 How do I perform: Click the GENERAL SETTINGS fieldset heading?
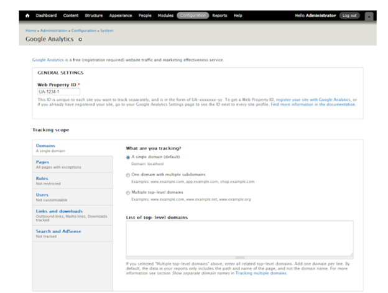(61, 73)
